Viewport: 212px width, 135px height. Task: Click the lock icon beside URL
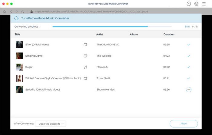coord(31,12)
